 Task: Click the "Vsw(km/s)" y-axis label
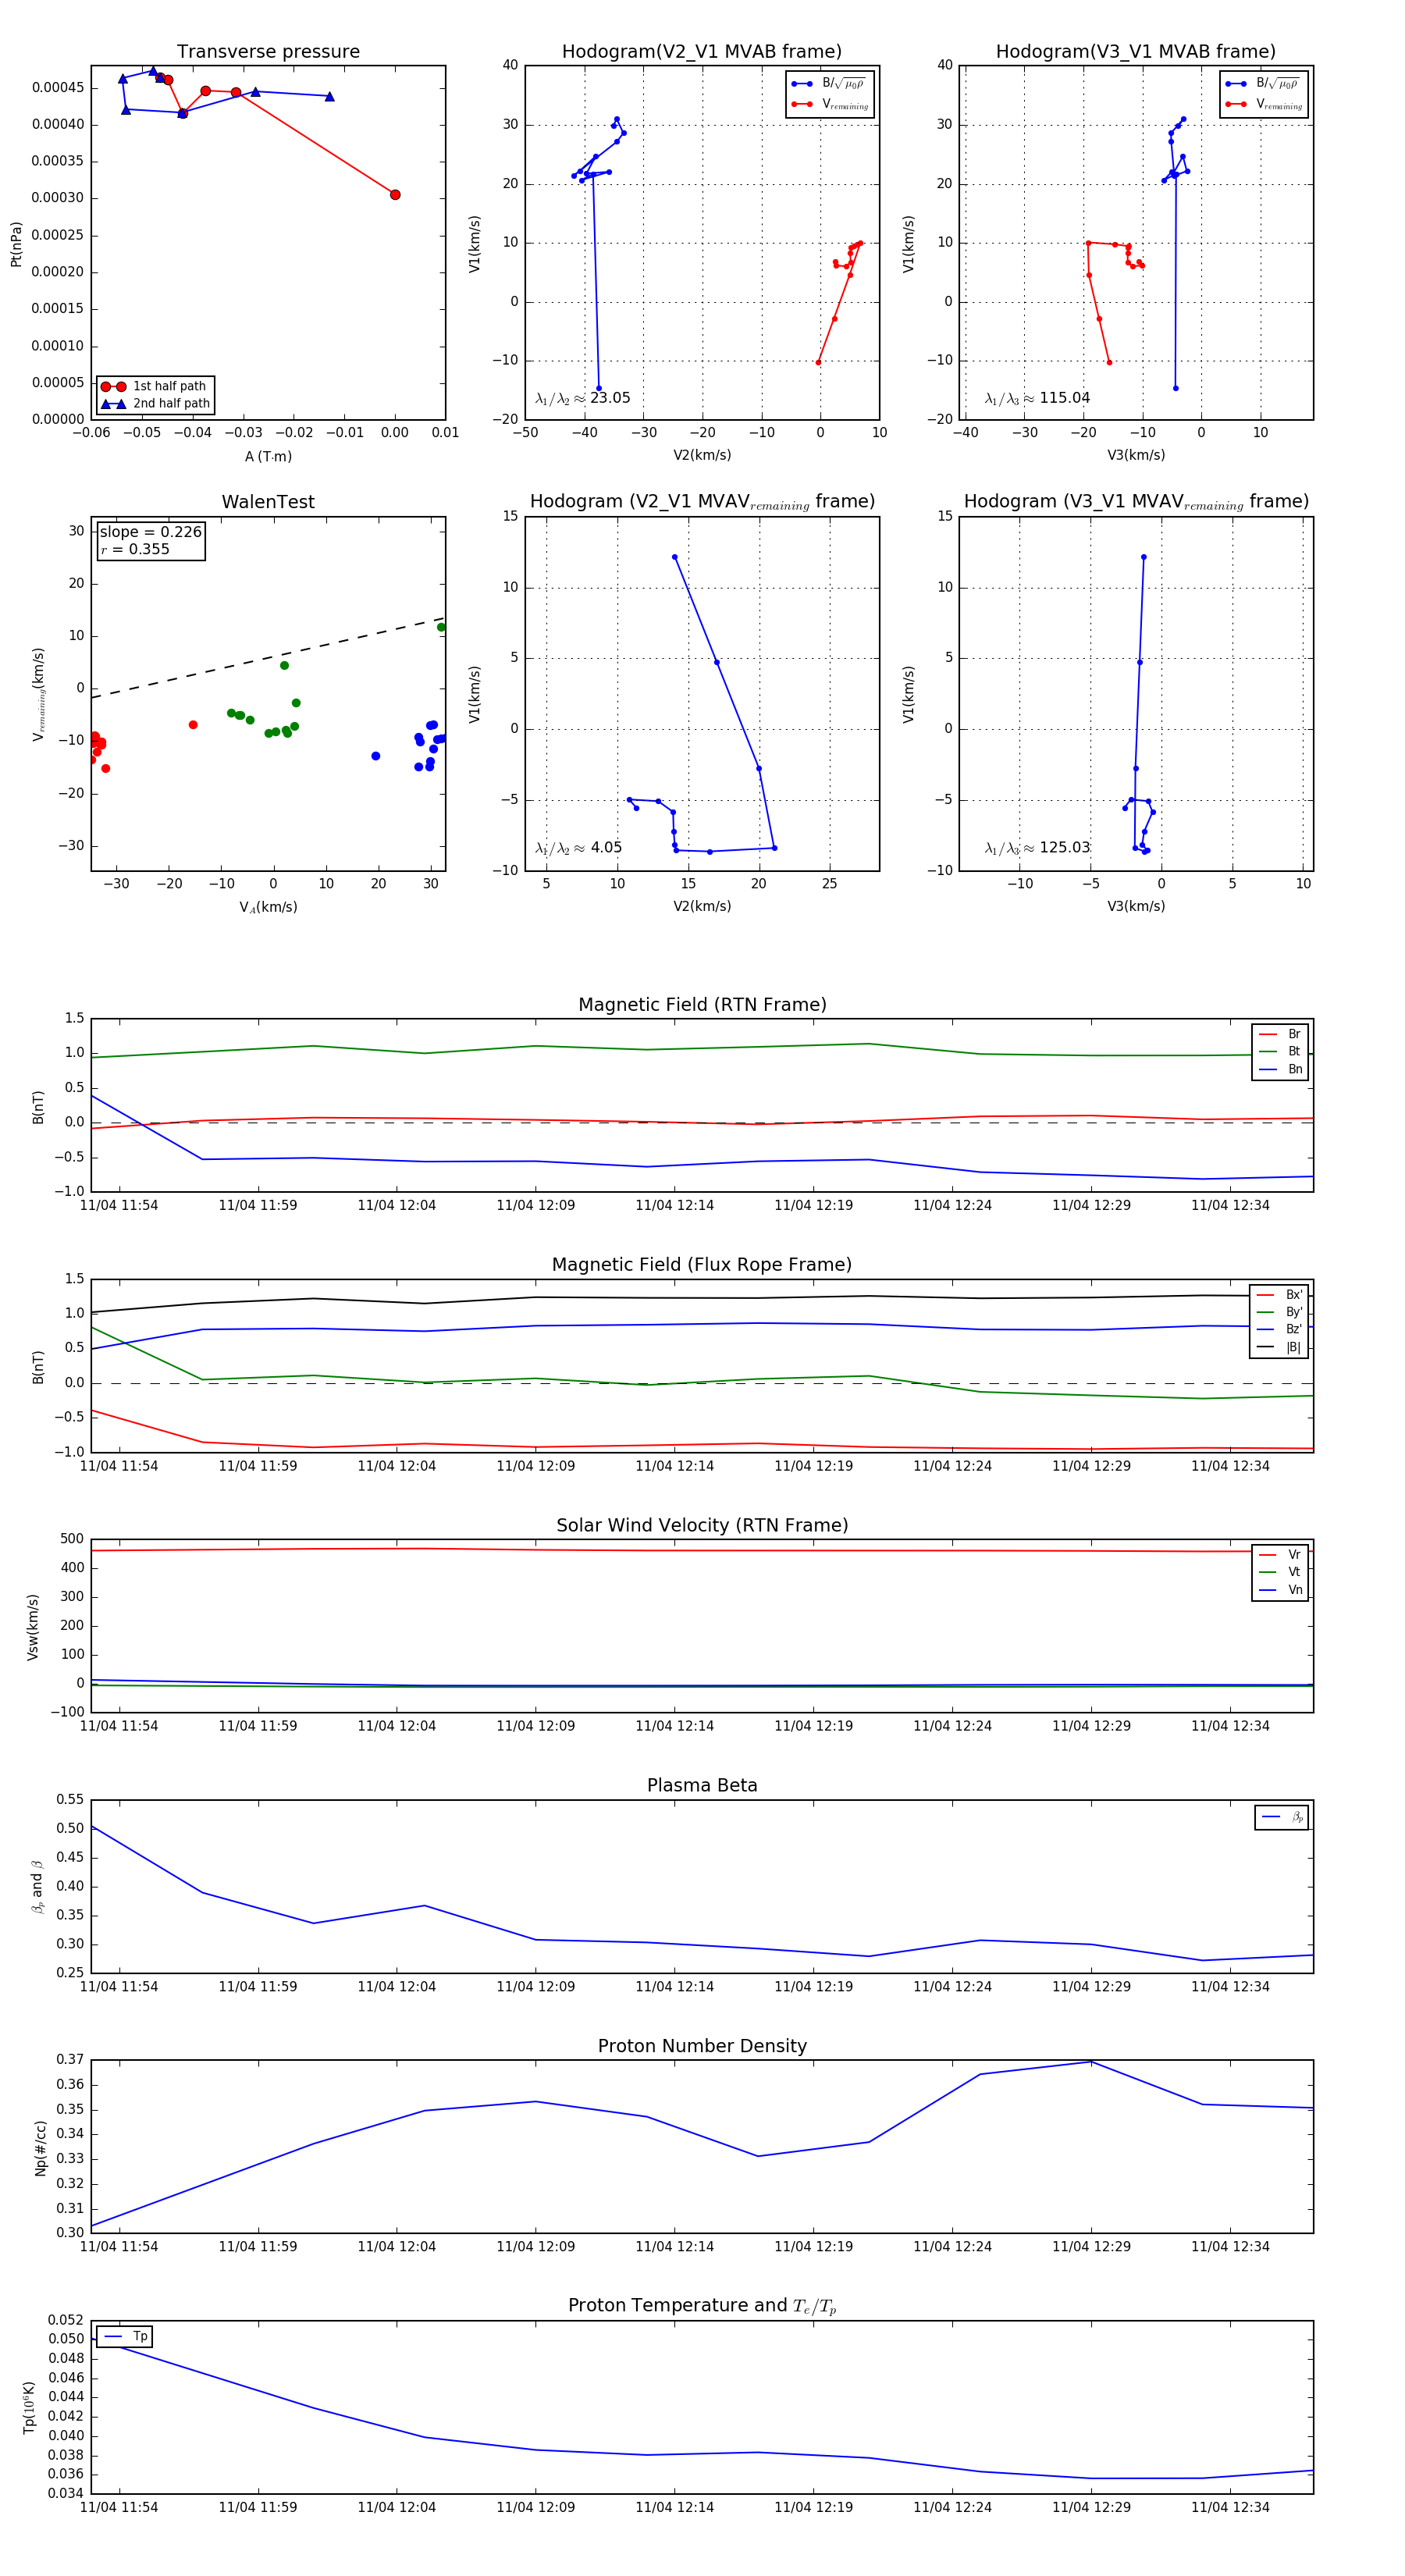pos(32,1626)
